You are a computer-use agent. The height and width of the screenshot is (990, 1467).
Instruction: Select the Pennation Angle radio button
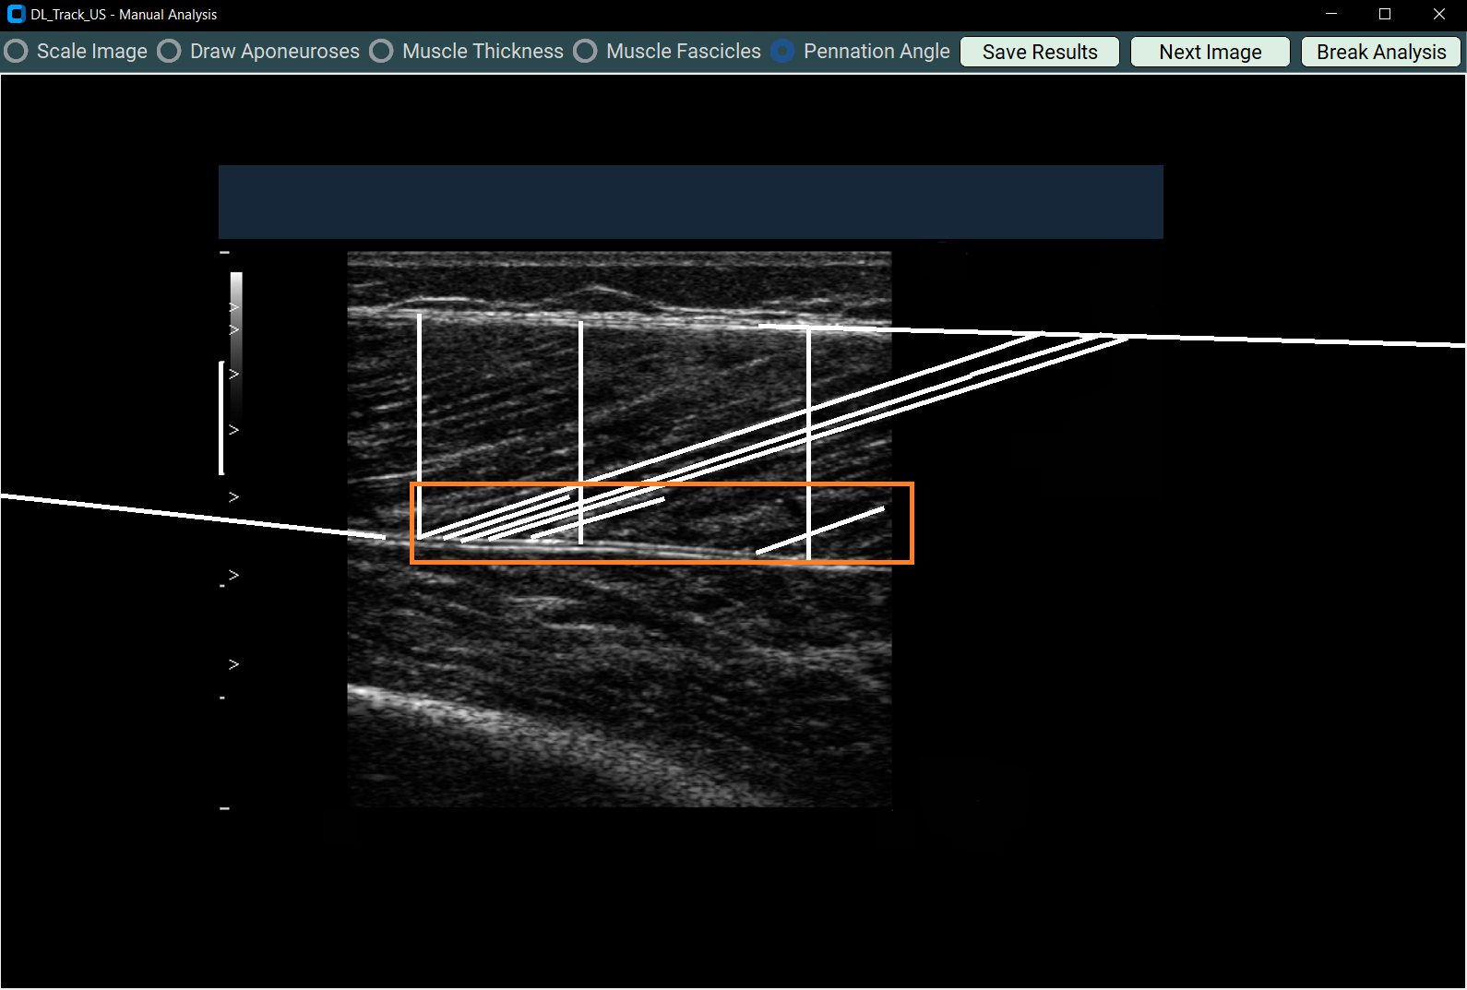click(x=782, y=51)
